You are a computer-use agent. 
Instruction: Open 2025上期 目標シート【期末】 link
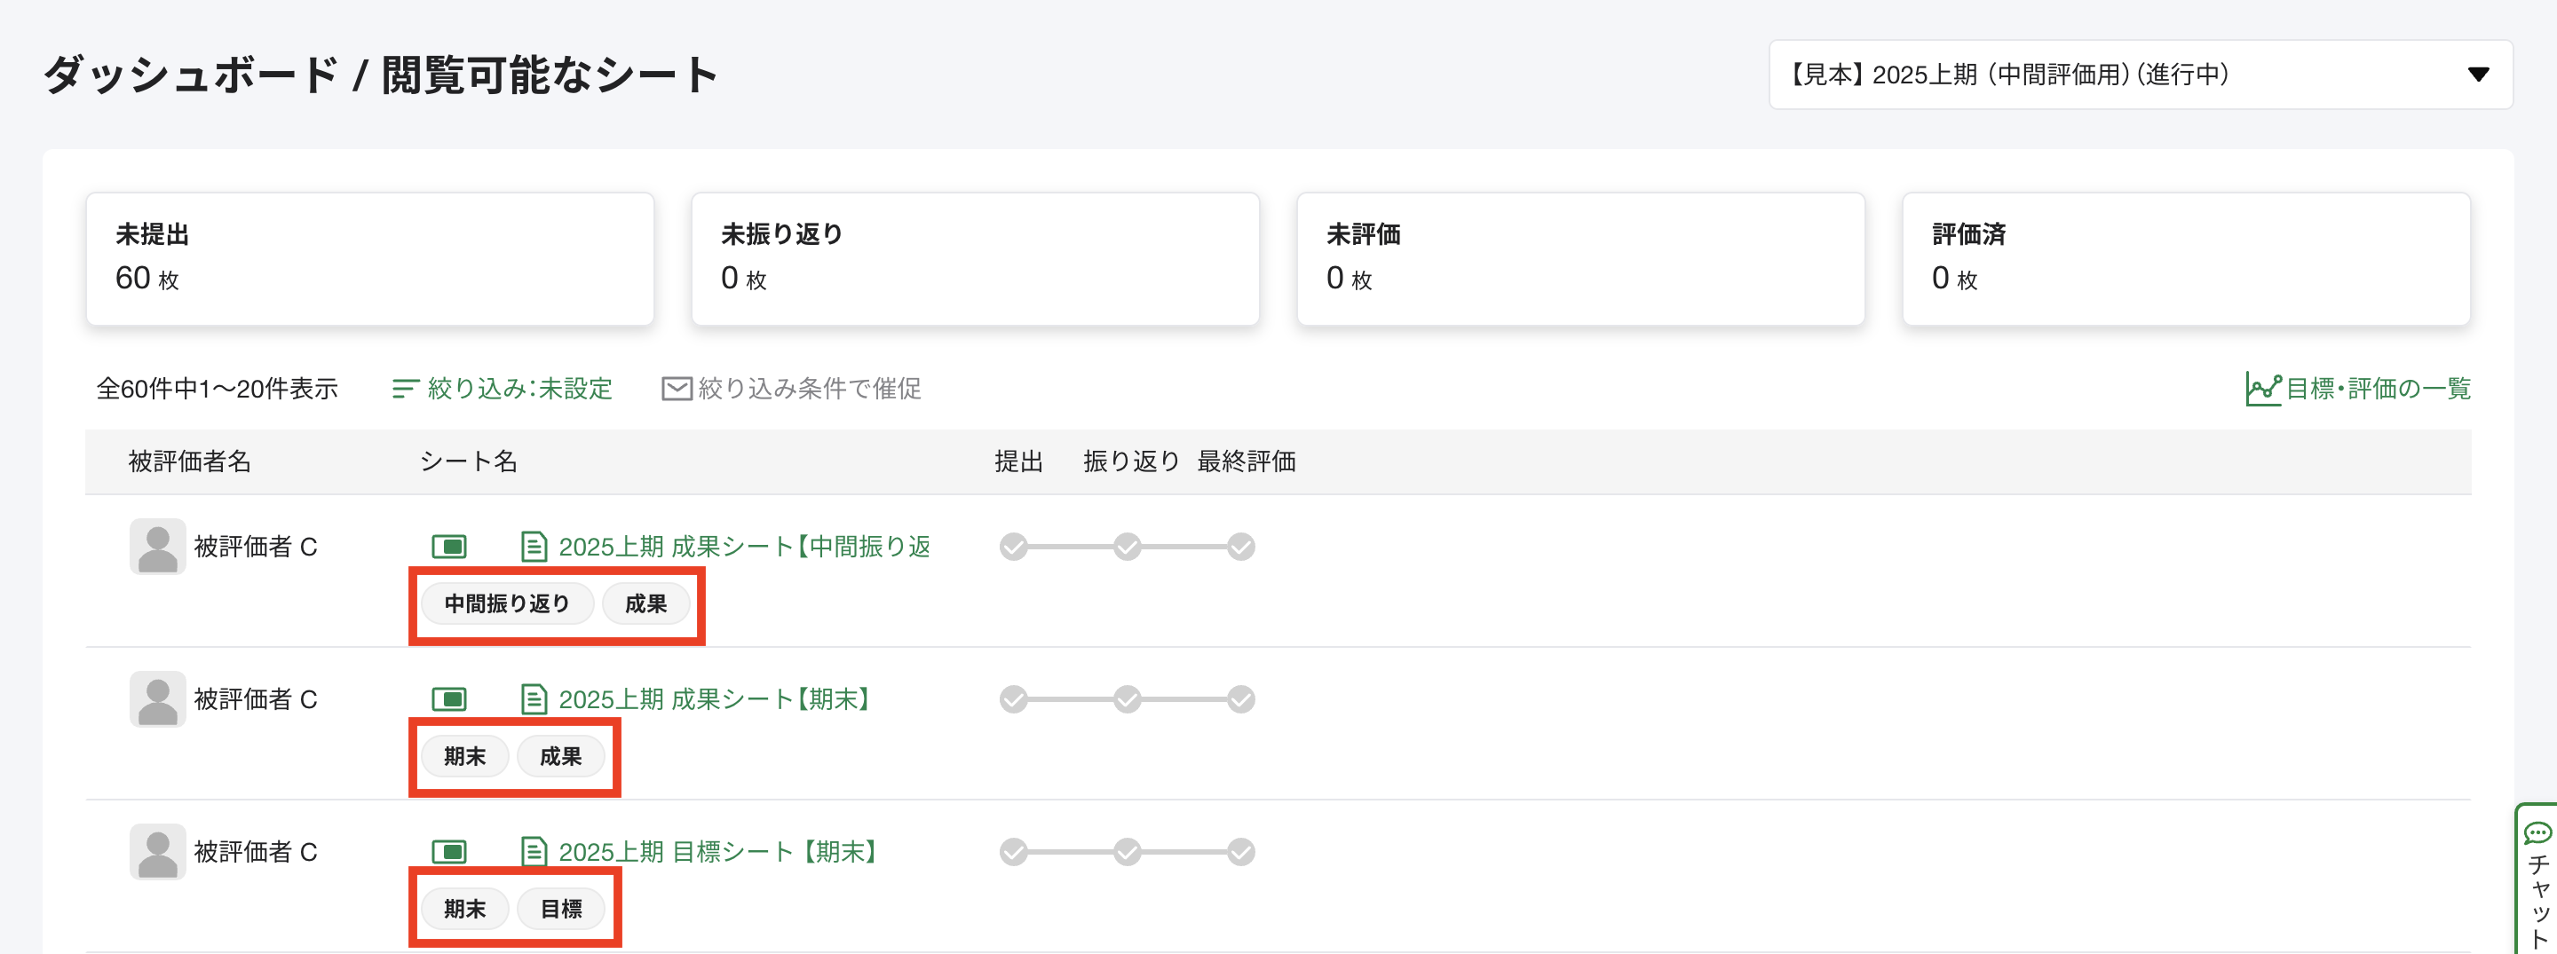tap(716, 852)
